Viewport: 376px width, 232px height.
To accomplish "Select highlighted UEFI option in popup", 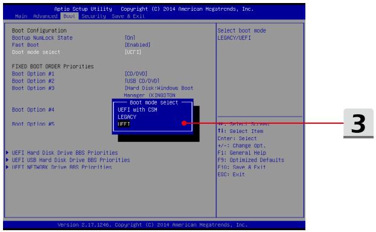I will 124,124.
